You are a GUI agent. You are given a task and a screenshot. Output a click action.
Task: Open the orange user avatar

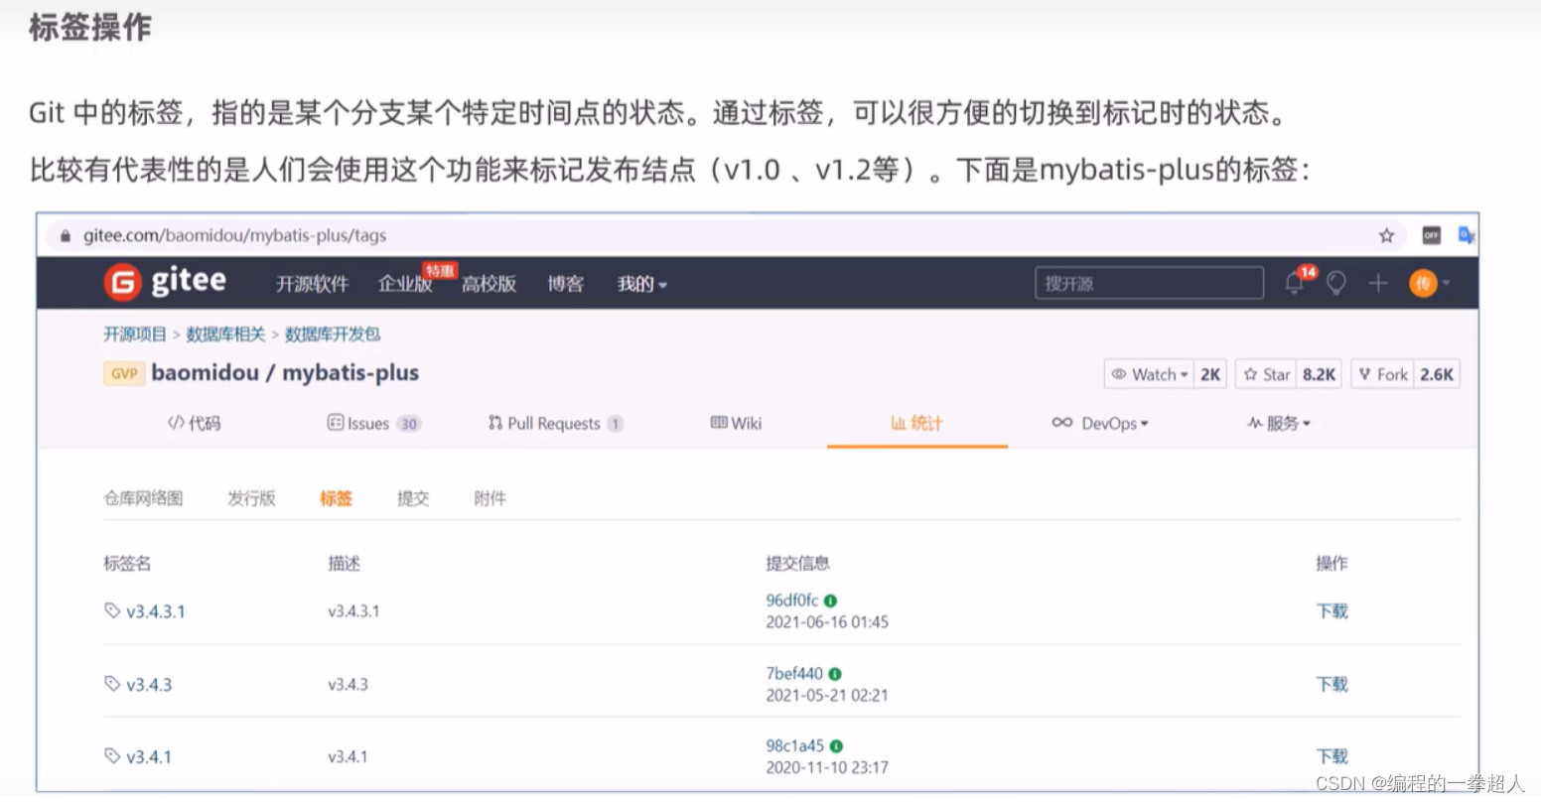[1423, 284]
